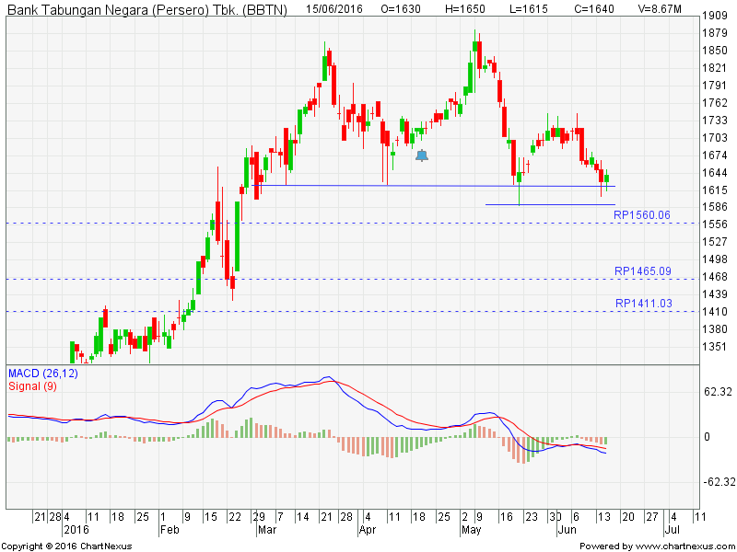Click the Copyright © 2016 ChartNexus text
Image resolution: width=737 pixels, height=552 pixels.
(66, 546)
